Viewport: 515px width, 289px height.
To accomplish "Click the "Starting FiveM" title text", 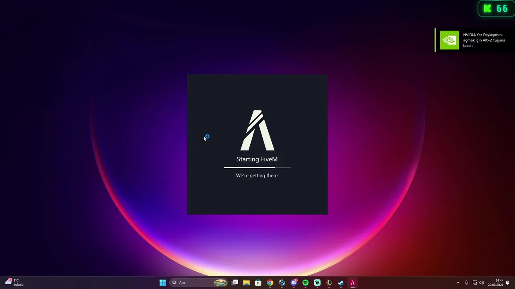I will (x=257, y=159).
